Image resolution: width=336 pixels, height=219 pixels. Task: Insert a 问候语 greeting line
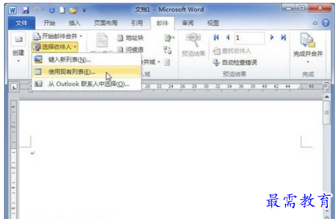(131, 49)
